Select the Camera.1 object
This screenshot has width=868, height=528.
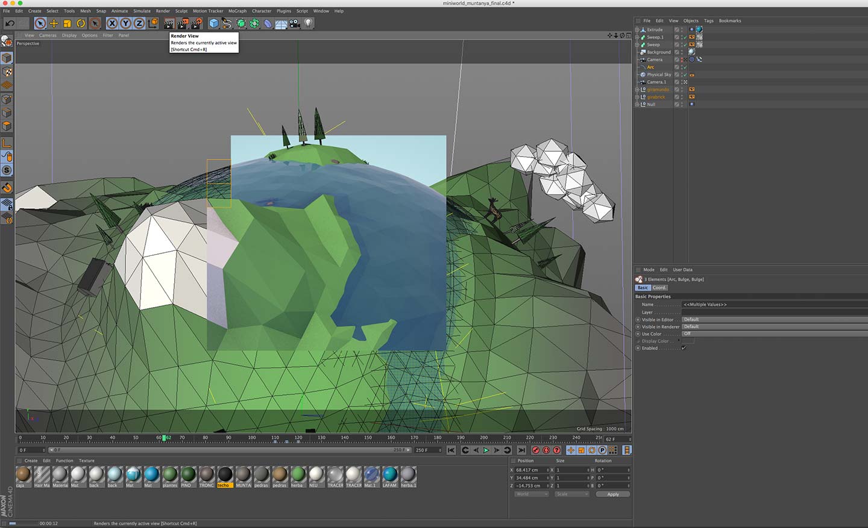656,82
